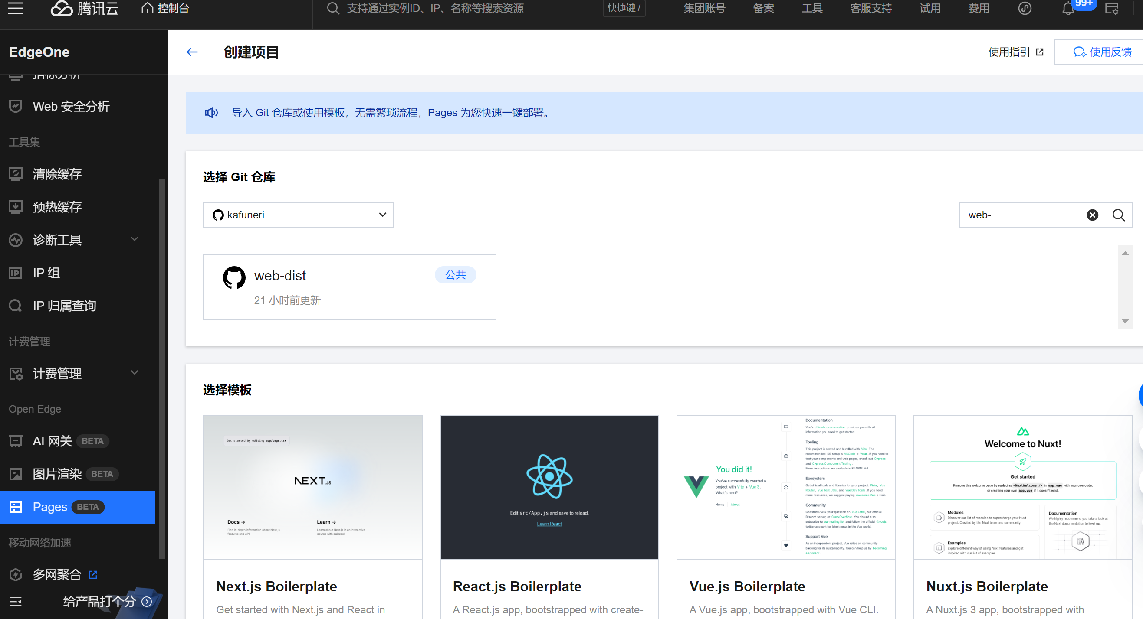Go to the console home (控制台)

[165, 8]
